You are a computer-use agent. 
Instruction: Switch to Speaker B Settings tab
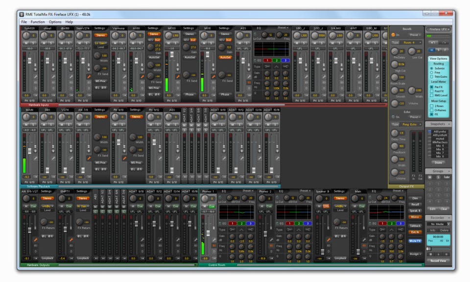pyautogui.click(x=339, y=191)
